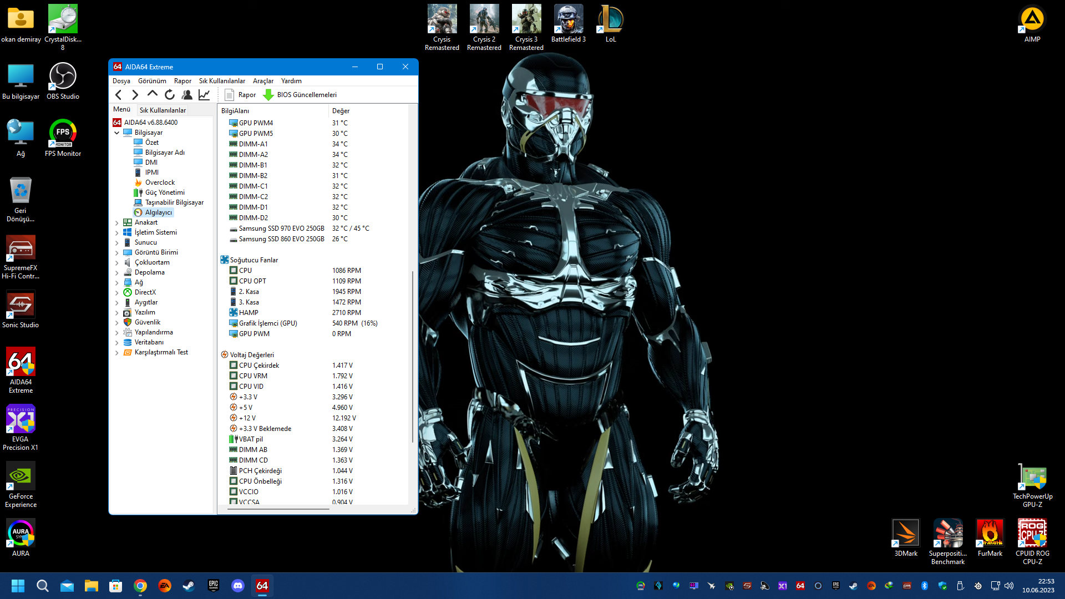Click the Up level arrow icon
This screenshot has height=599, width=1065.
coord(152,94)
